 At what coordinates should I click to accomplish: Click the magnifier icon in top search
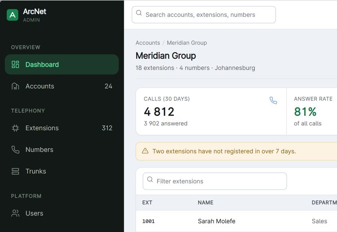coord(139,13)
